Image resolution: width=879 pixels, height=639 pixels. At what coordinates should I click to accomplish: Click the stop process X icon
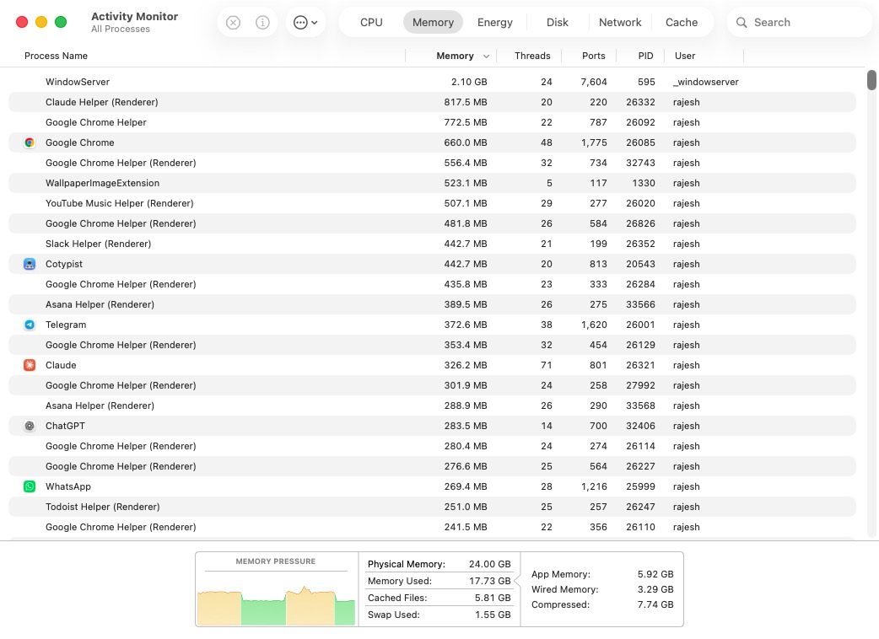point(234,23)
